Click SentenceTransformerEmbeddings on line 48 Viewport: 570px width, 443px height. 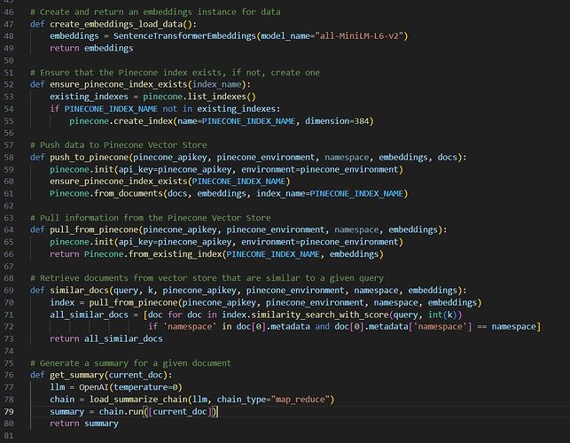click(x=184, y=36)
